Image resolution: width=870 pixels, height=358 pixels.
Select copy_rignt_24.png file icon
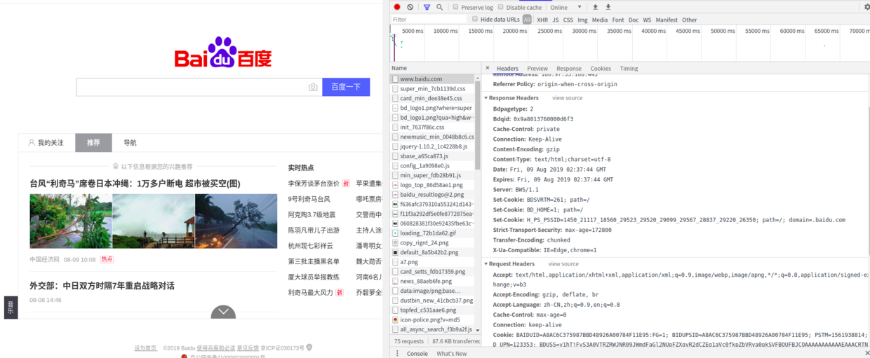[x=396, y=242]
